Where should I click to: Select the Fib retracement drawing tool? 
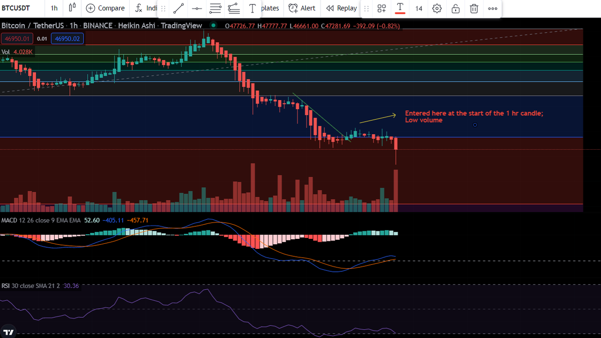pyautogui.click(x=233, y=9)
